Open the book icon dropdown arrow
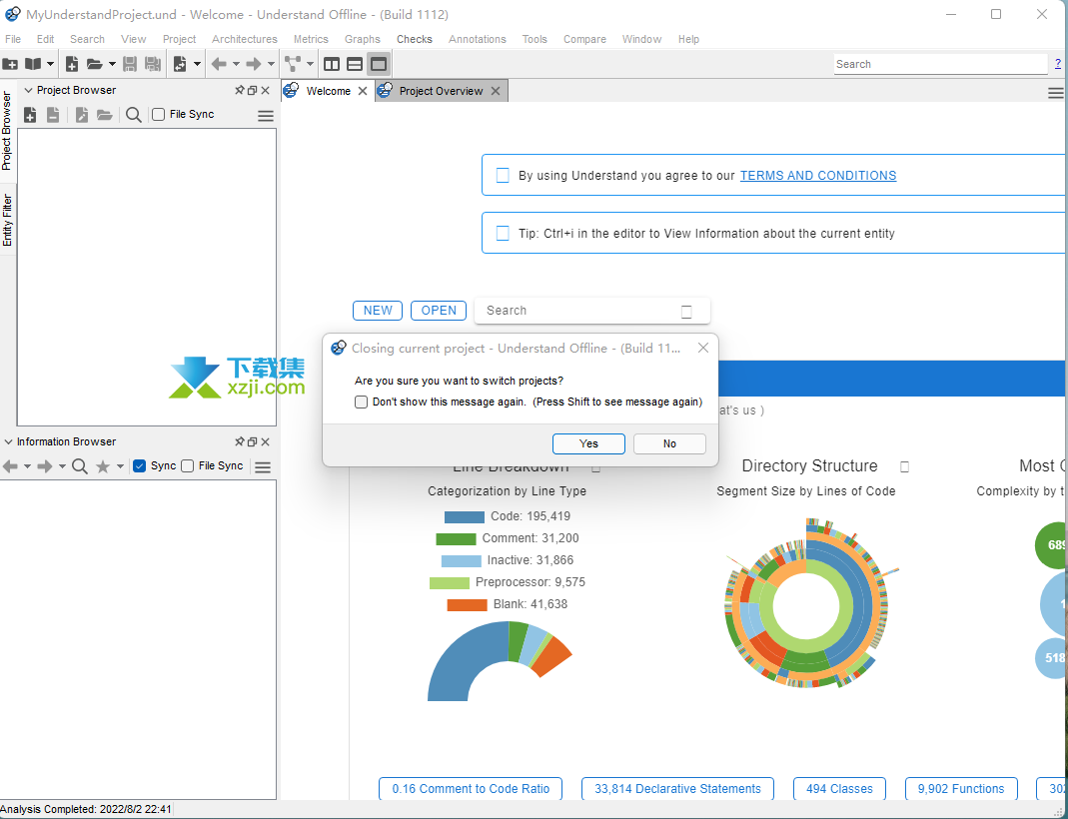 50,64
